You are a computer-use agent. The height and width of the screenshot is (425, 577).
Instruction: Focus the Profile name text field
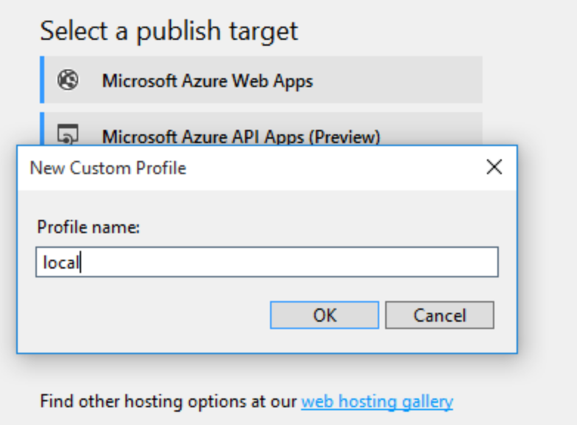pyautogui.click(x=267, y=262)
